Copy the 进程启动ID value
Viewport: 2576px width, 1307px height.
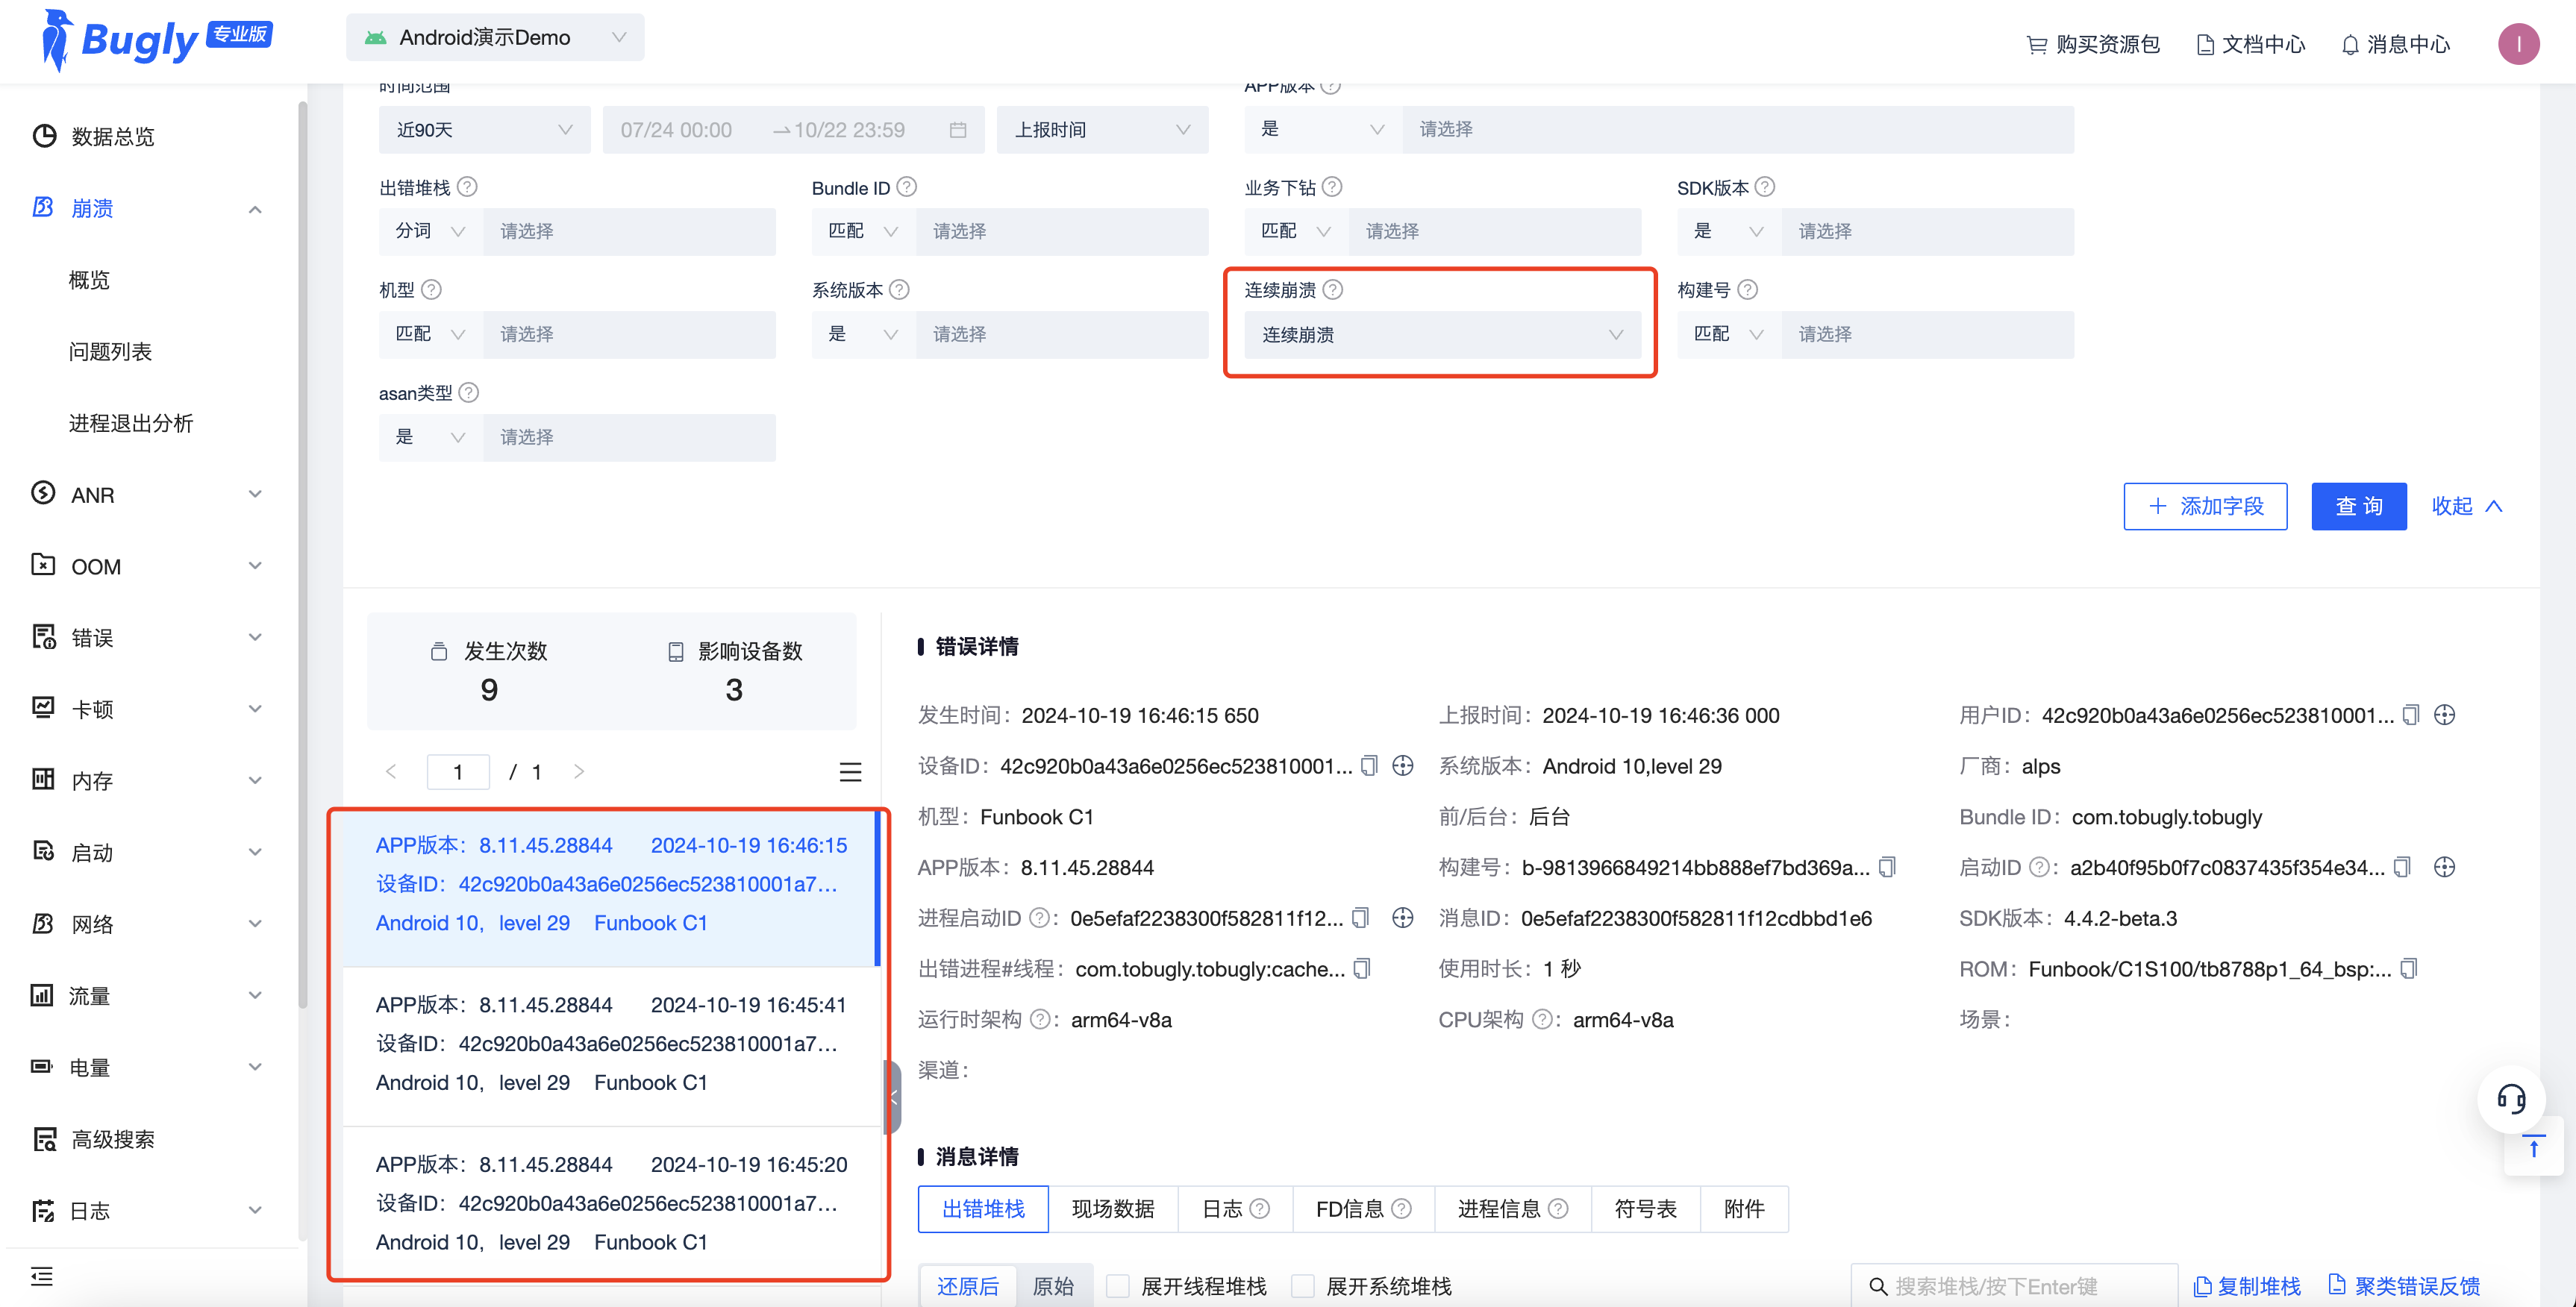coord(1360,918)
